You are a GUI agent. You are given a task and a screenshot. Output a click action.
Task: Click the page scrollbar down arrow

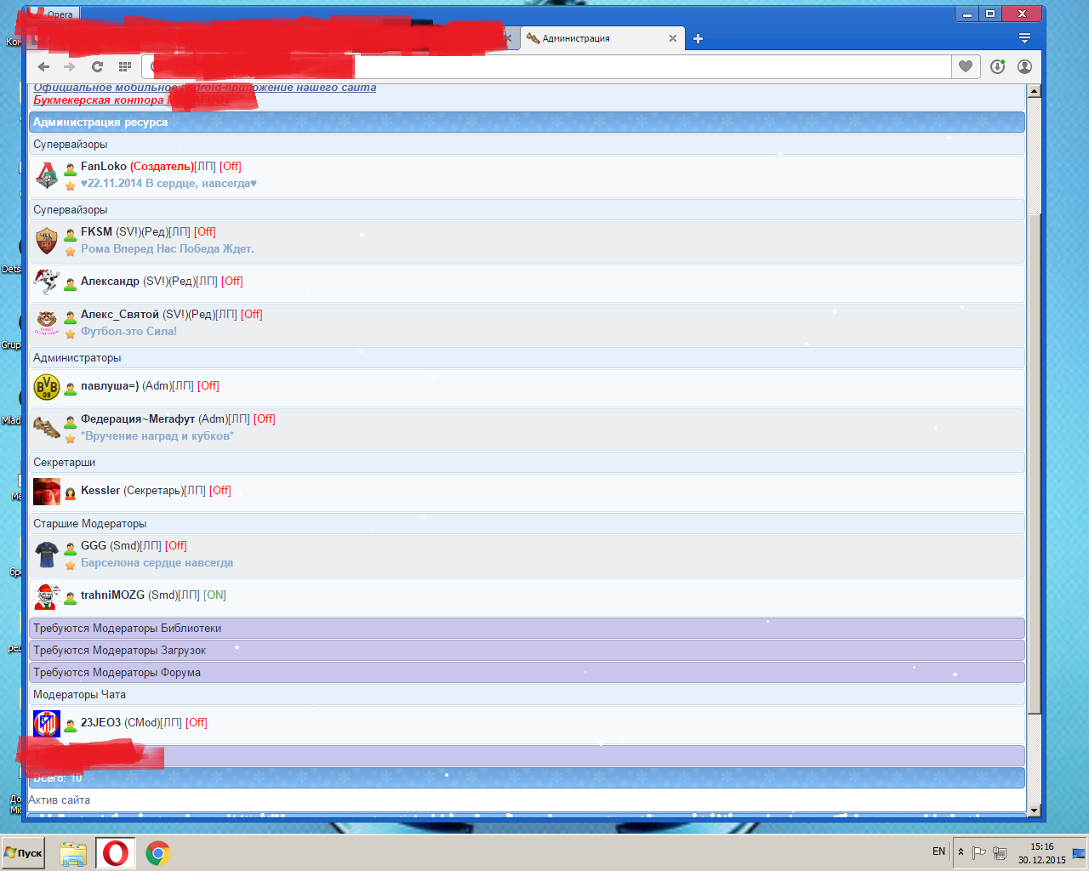click(x=1035, y=811)
